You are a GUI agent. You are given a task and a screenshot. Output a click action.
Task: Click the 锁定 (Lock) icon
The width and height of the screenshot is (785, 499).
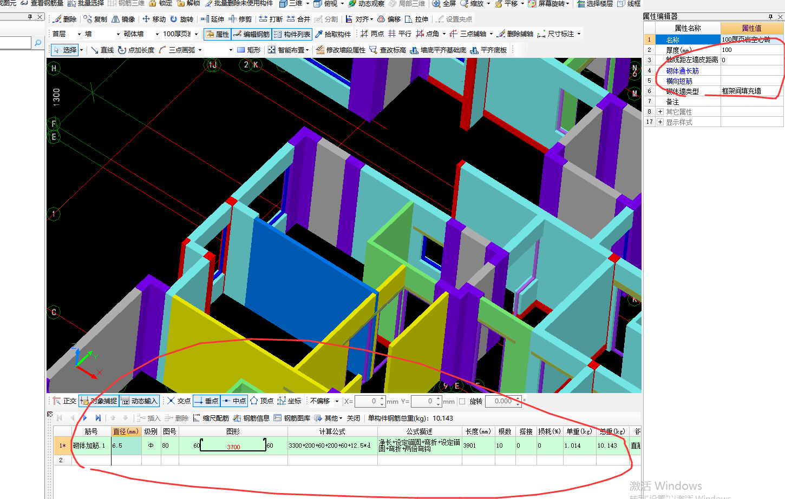coord(160,4)
